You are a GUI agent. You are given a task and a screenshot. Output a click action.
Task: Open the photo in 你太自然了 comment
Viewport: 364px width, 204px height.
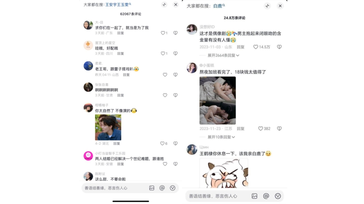tap(108, 127)
